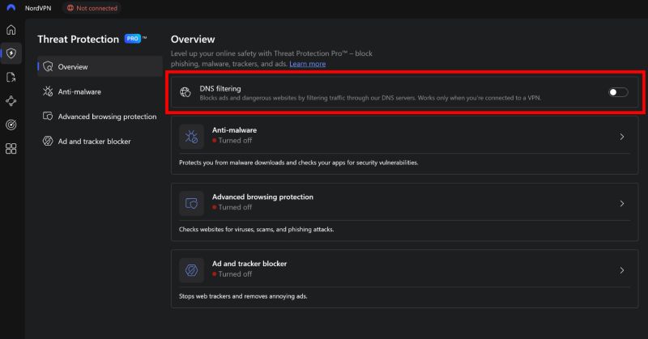
Task: Click the globe icon beside DNS filtering
Action: click(185, 92)
